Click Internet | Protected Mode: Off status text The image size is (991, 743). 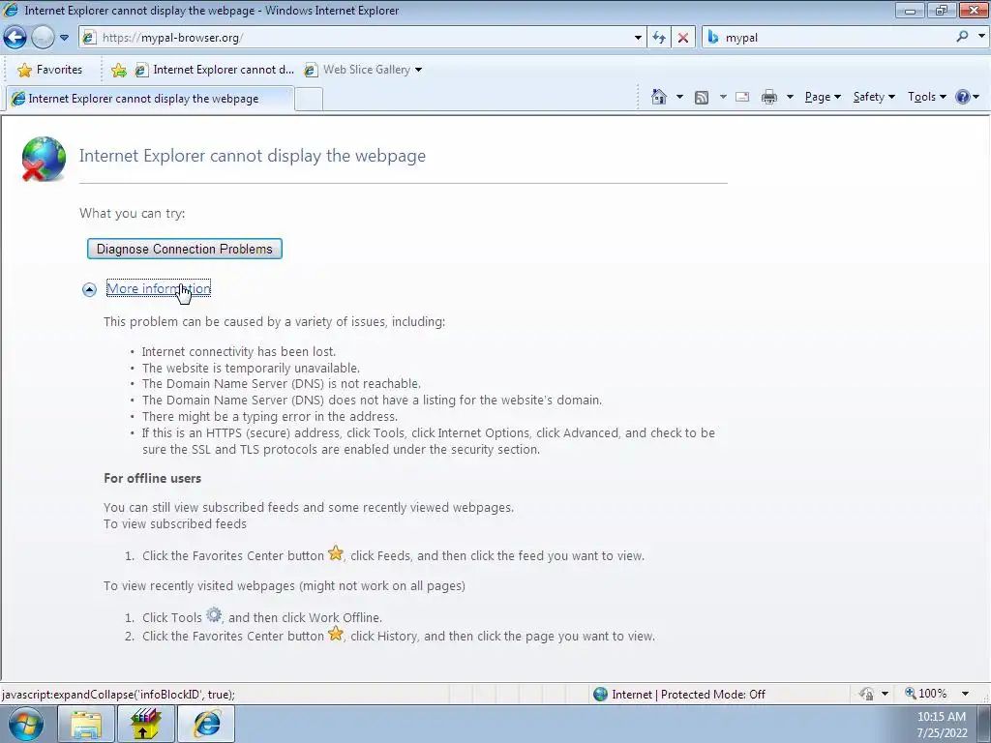click(688, 695)
